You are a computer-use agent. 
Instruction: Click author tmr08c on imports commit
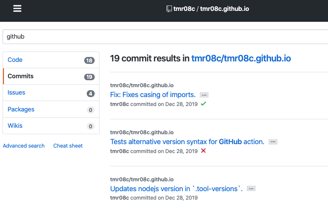point(119,104)
